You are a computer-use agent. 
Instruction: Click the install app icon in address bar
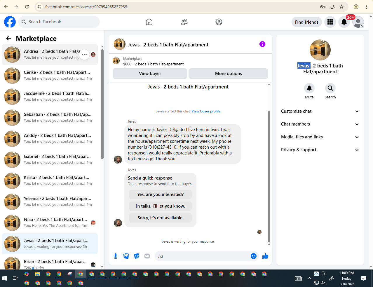pos(332,7)
